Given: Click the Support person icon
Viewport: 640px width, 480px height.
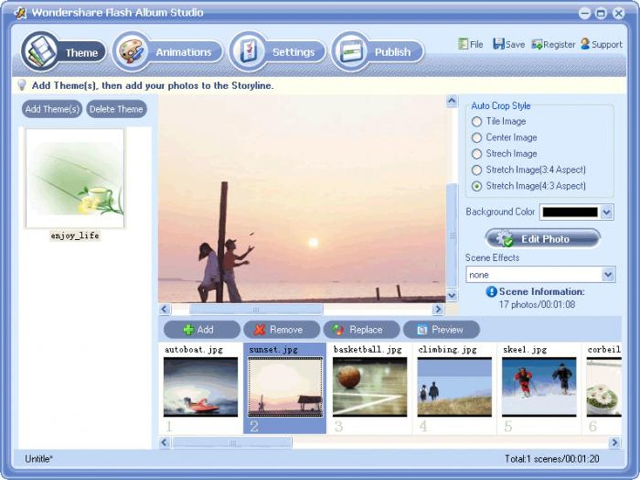Looking at the screenshot, I should (585, 44).
